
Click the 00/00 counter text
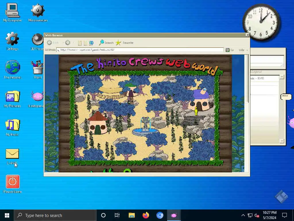pos(261,78)
